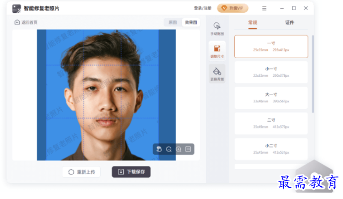Viewport: 343px width, 199px height.
Task: Fit image to original size icon
Action: pyautogui.click(x=188, y=149)
